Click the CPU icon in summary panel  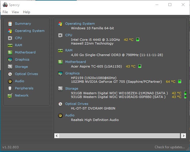(60, 35)
